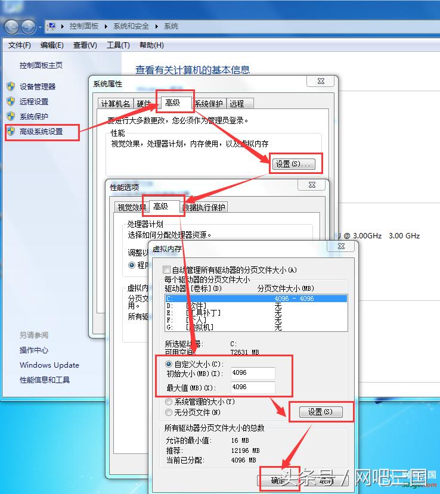Click 控制面板 breadcrumb segment
The image size is (440, 494).
click(x=84, y=26)
